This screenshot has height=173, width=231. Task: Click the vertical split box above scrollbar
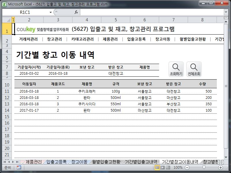click(x=226, y=18)
